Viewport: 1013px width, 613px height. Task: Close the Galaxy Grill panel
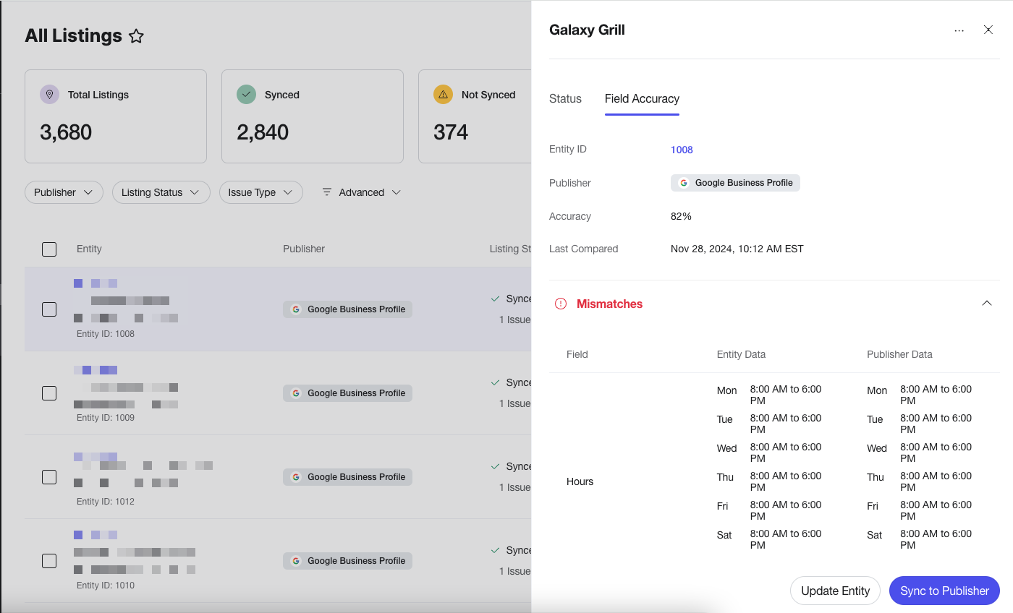click(988, 30)
